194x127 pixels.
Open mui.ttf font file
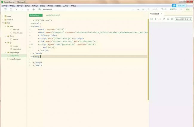tap(16, 39)
